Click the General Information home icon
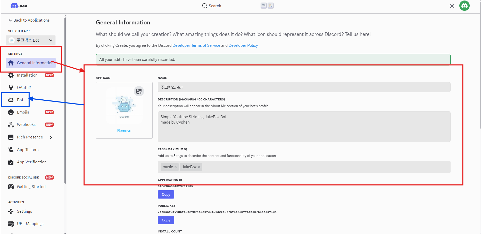Image resolution: width=481 pixels, height=234 pixels. click(x=11, y=63)
